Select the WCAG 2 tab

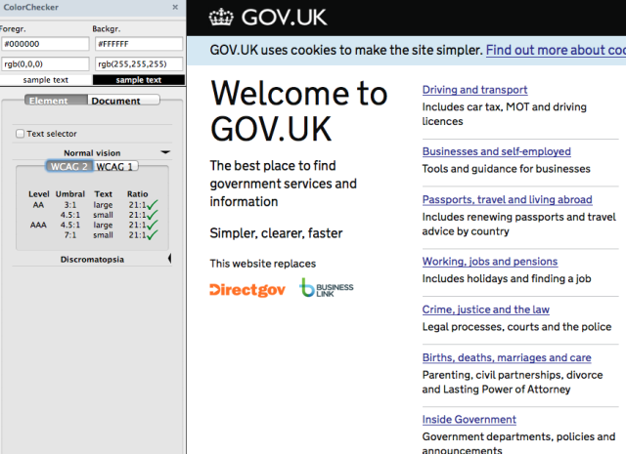69,166
